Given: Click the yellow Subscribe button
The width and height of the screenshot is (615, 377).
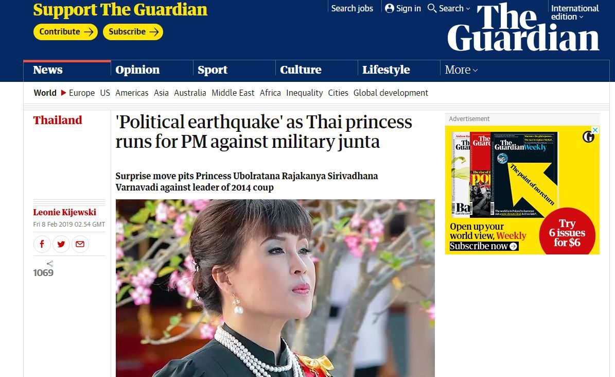Looking at the screenshot, I should tap(133, 32).
